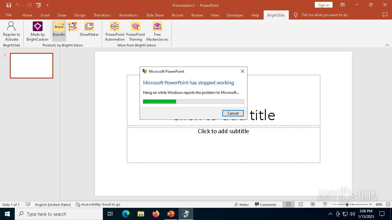
Task: Start Slide Show from status bar
Action: point(325,204)
